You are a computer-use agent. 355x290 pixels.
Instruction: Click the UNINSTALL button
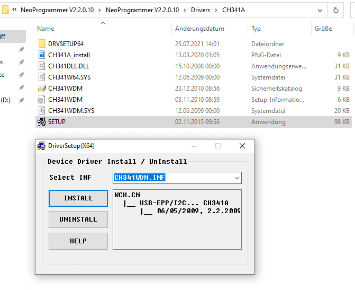78,219
